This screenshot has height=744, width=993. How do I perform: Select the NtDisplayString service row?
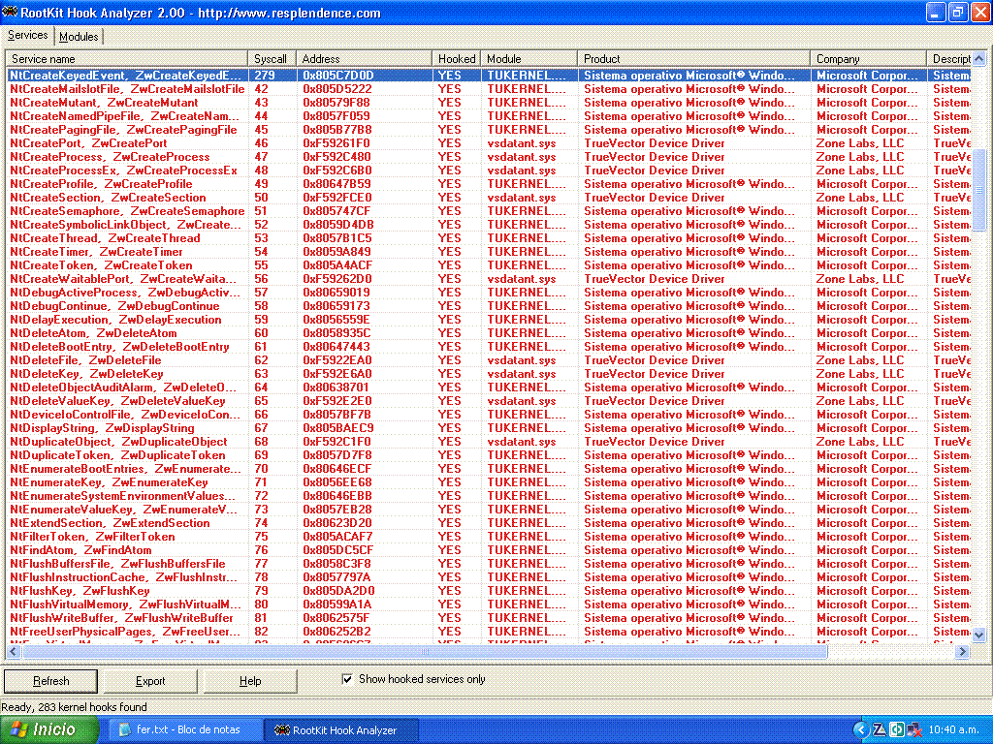point(489,428)
